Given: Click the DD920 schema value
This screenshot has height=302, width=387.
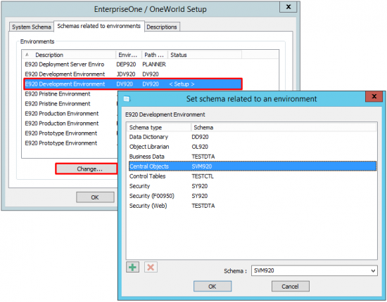Looking at the screenshot, I should point(200,137).
